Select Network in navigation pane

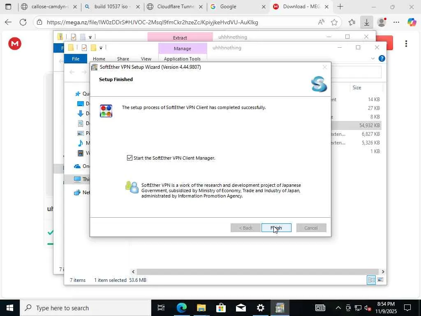point(77,193)
